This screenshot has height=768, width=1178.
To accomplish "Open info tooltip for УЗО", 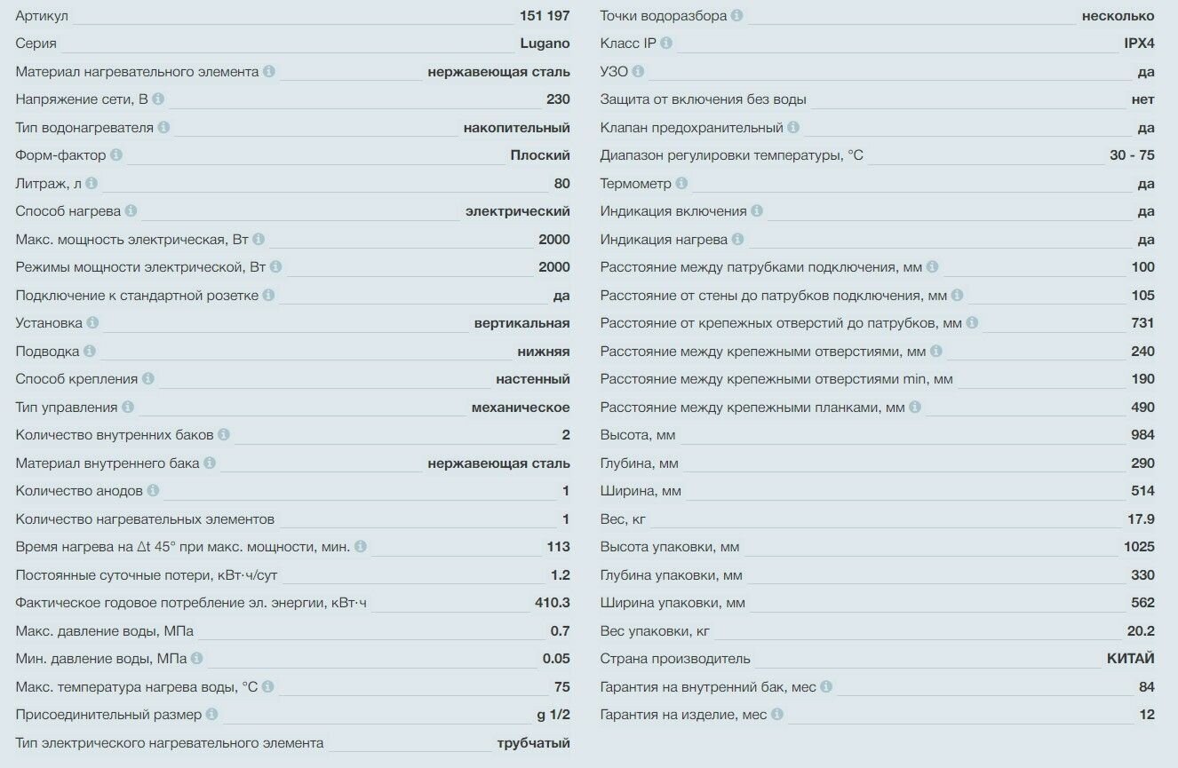I will [x=638, y=71].
